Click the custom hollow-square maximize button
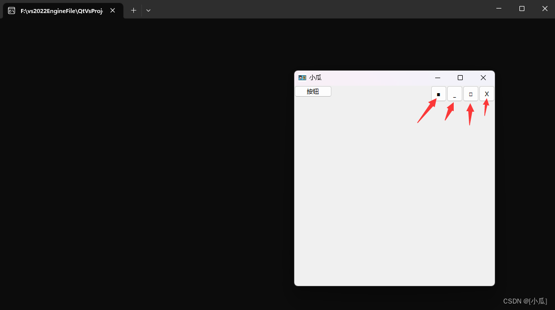Screen dimensions: 555x310 (x=471, y=94)
